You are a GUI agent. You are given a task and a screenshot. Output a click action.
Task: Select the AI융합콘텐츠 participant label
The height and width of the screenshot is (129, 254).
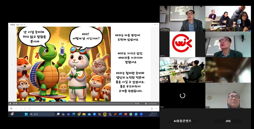(x=182, y=121)
